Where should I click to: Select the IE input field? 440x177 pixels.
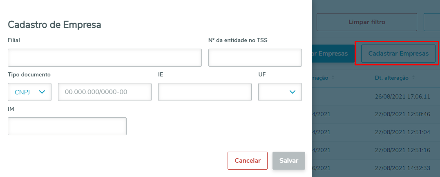(204, 92)
